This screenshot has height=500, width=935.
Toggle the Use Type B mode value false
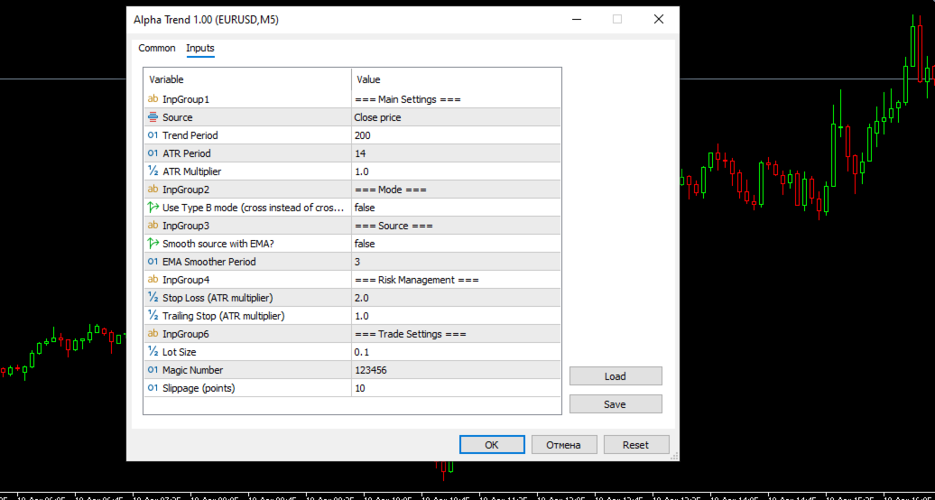[x=456, y=208]
